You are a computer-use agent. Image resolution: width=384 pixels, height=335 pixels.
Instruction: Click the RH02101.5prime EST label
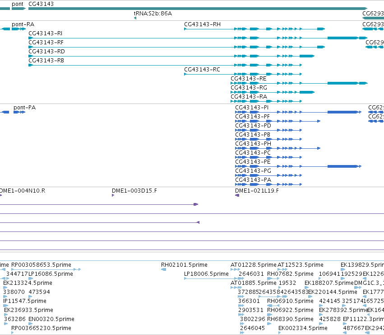184,265
